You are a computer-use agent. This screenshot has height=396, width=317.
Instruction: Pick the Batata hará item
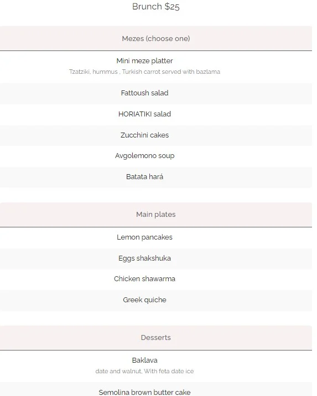[156, 177]
